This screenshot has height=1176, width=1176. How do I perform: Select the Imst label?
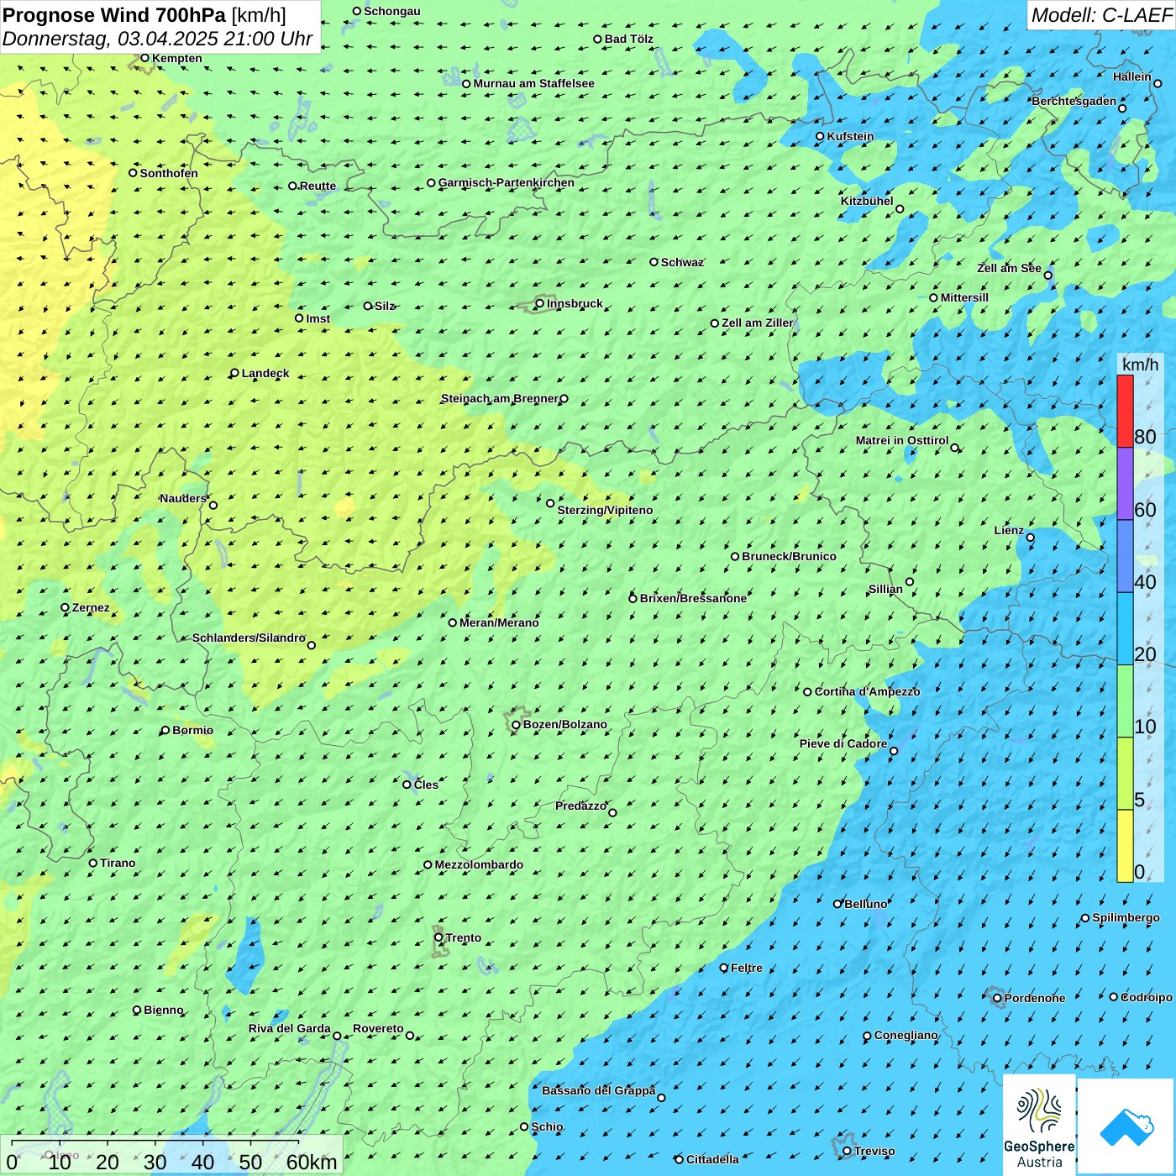pyautogui.click(x=318, y=318)
